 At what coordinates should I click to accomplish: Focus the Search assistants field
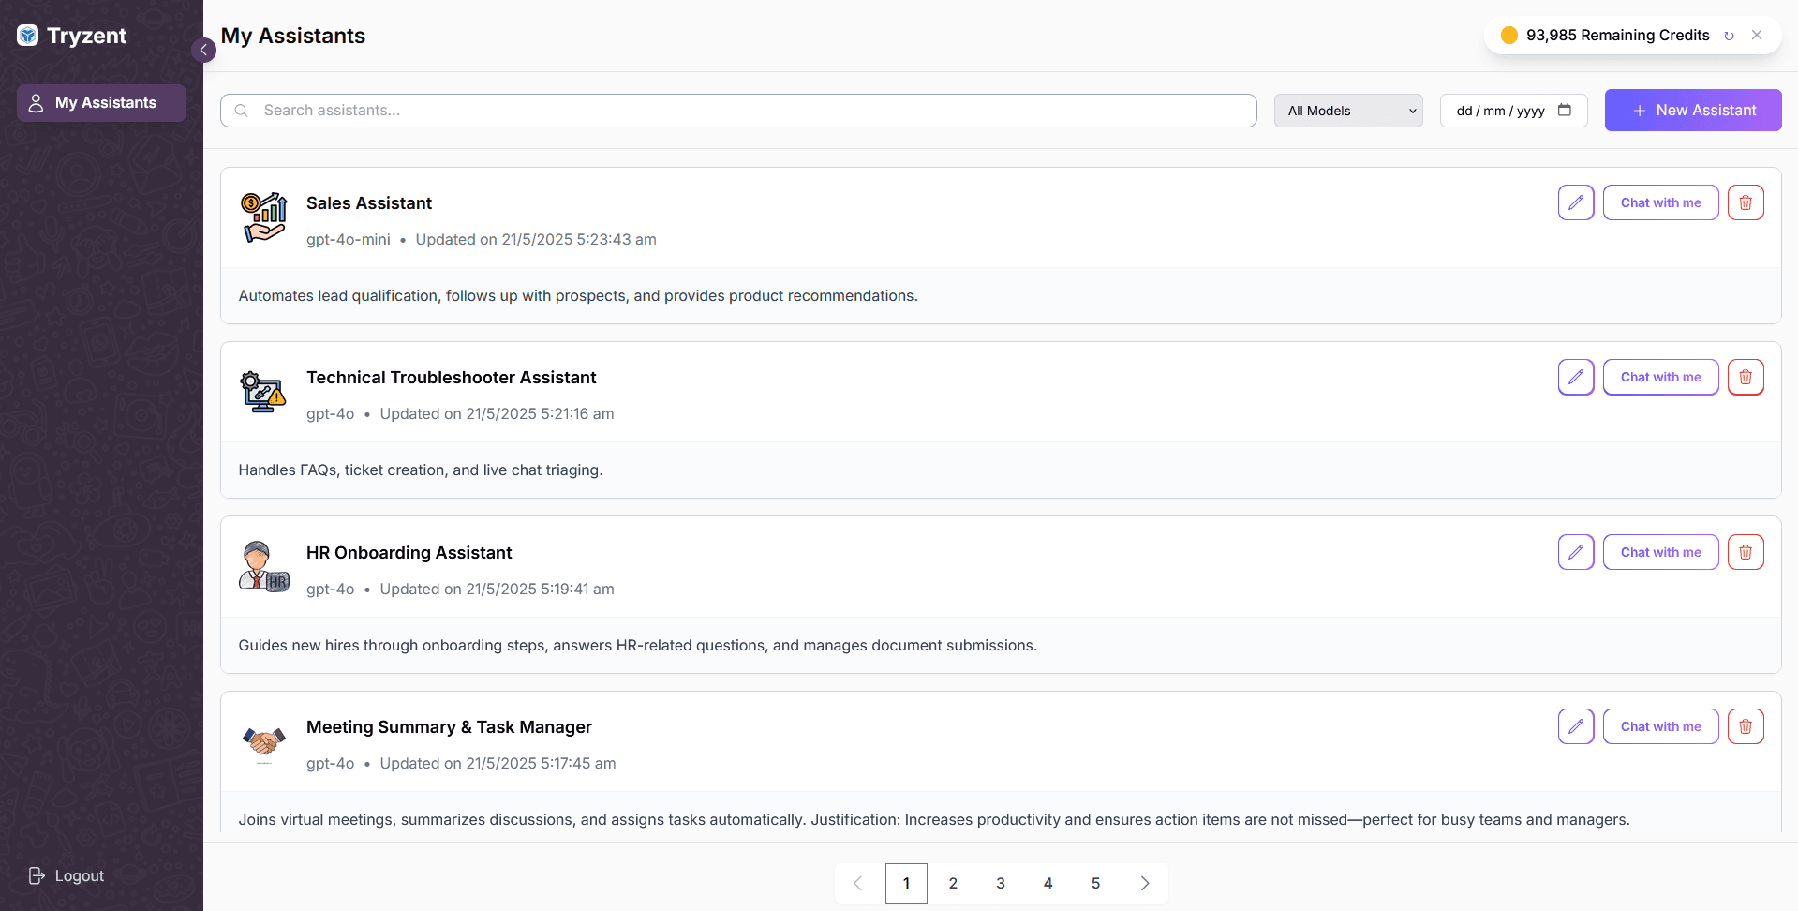click(x=737, y=111)
